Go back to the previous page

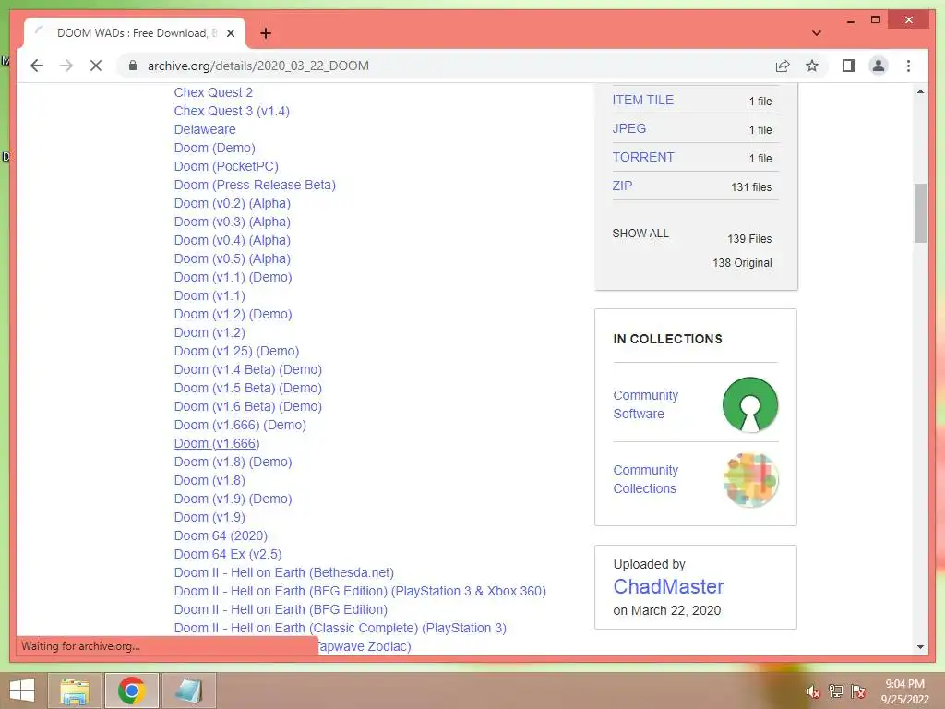(x=37, y=66)
